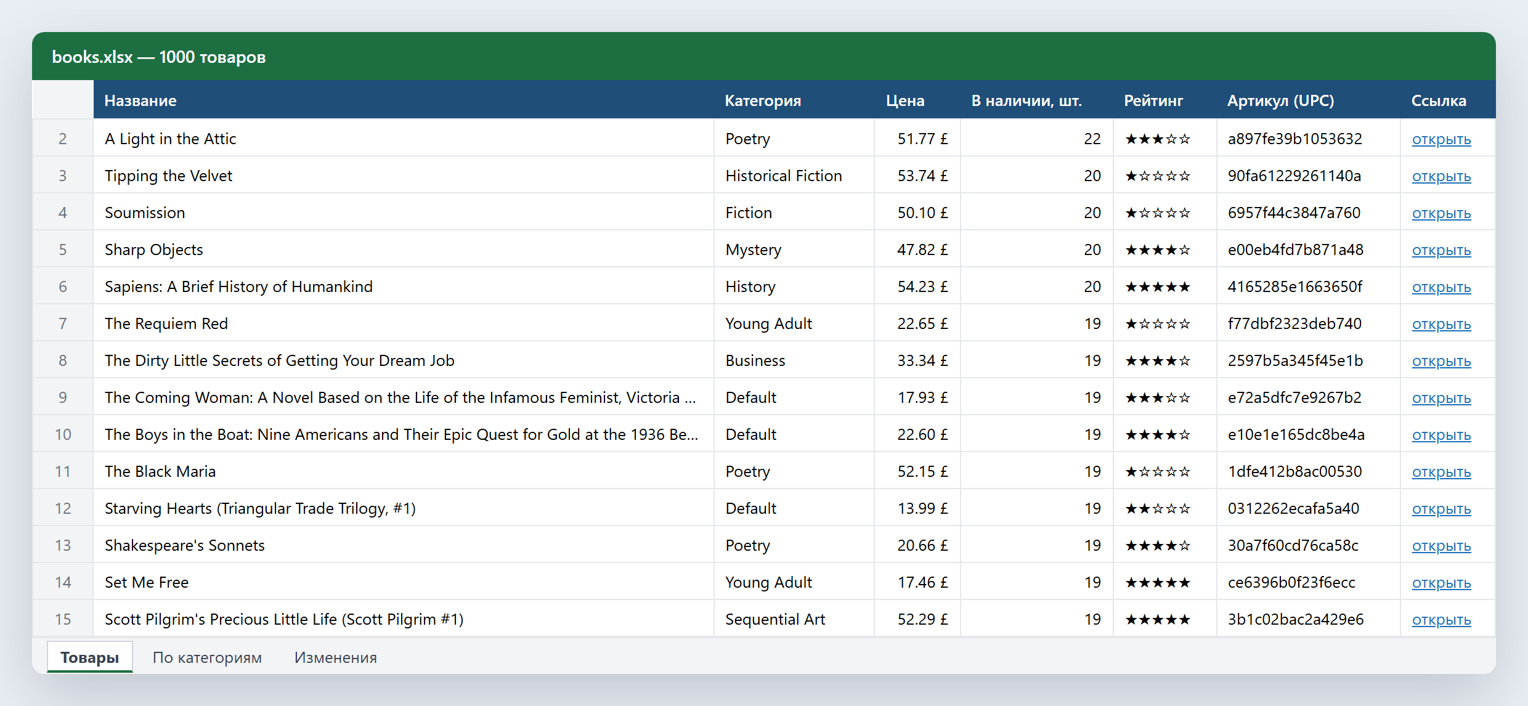Viewport: 1528px width, 706px height.
Task: Select the star rating for Tipping the Velvet
Action: point(1158,176)
